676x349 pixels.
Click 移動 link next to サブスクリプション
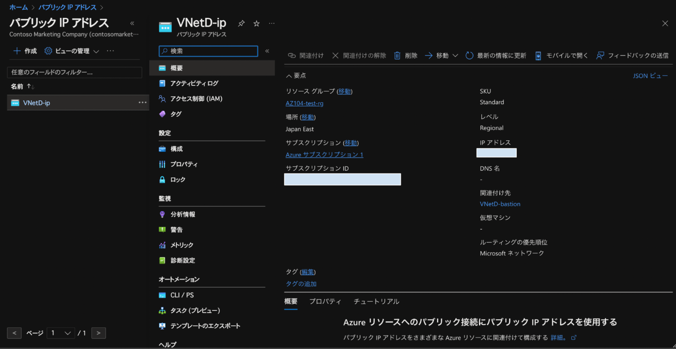[x=351, y=143]
